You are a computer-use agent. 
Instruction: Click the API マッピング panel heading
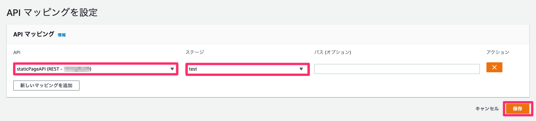pos(34,34)
